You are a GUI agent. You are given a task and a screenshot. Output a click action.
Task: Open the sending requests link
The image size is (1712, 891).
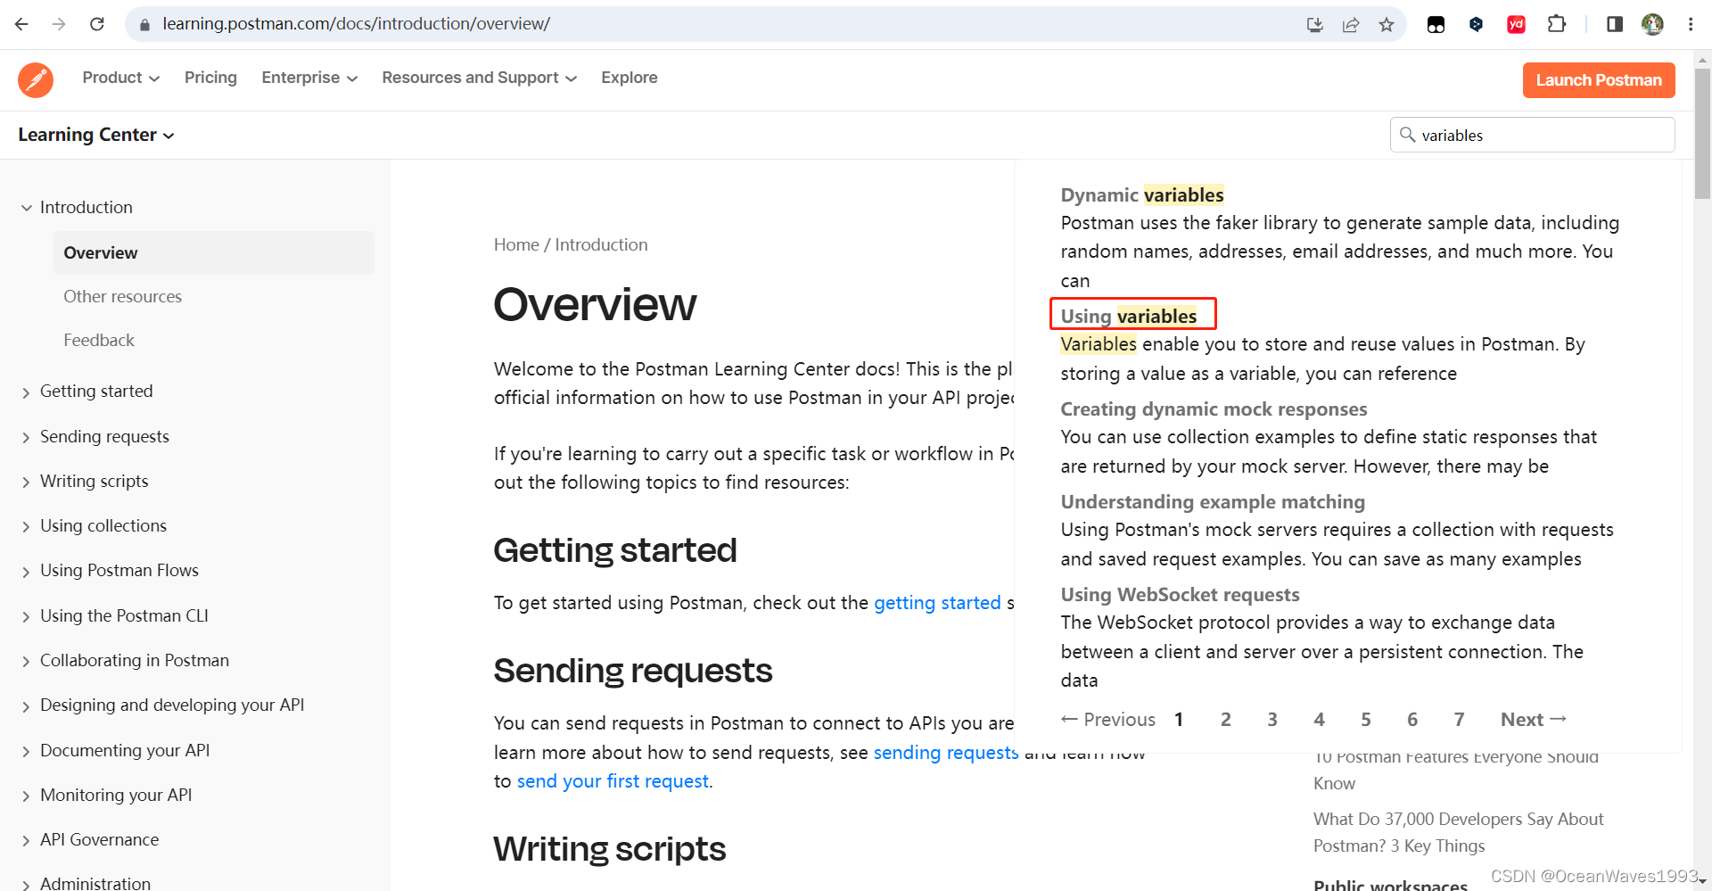click(x=946, y=753)
